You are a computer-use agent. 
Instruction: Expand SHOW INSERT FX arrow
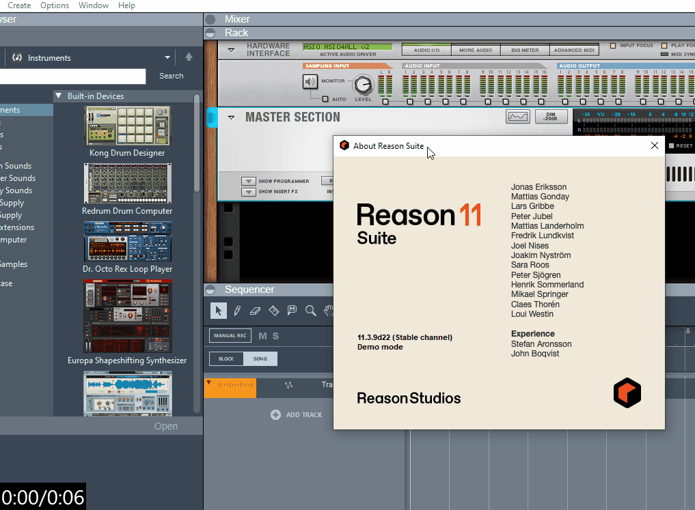click(x=249, y=192)
